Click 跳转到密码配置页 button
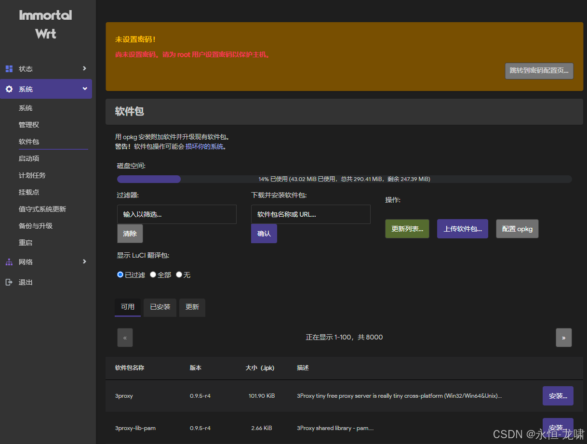 coord(539,70)
